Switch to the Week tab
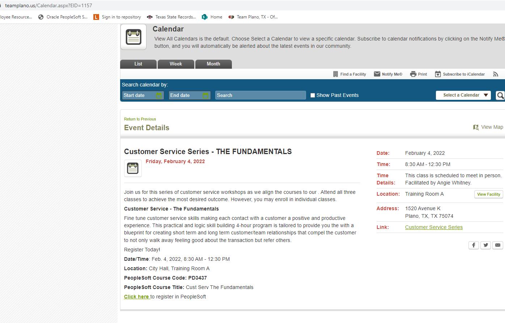 coord(176,64)
